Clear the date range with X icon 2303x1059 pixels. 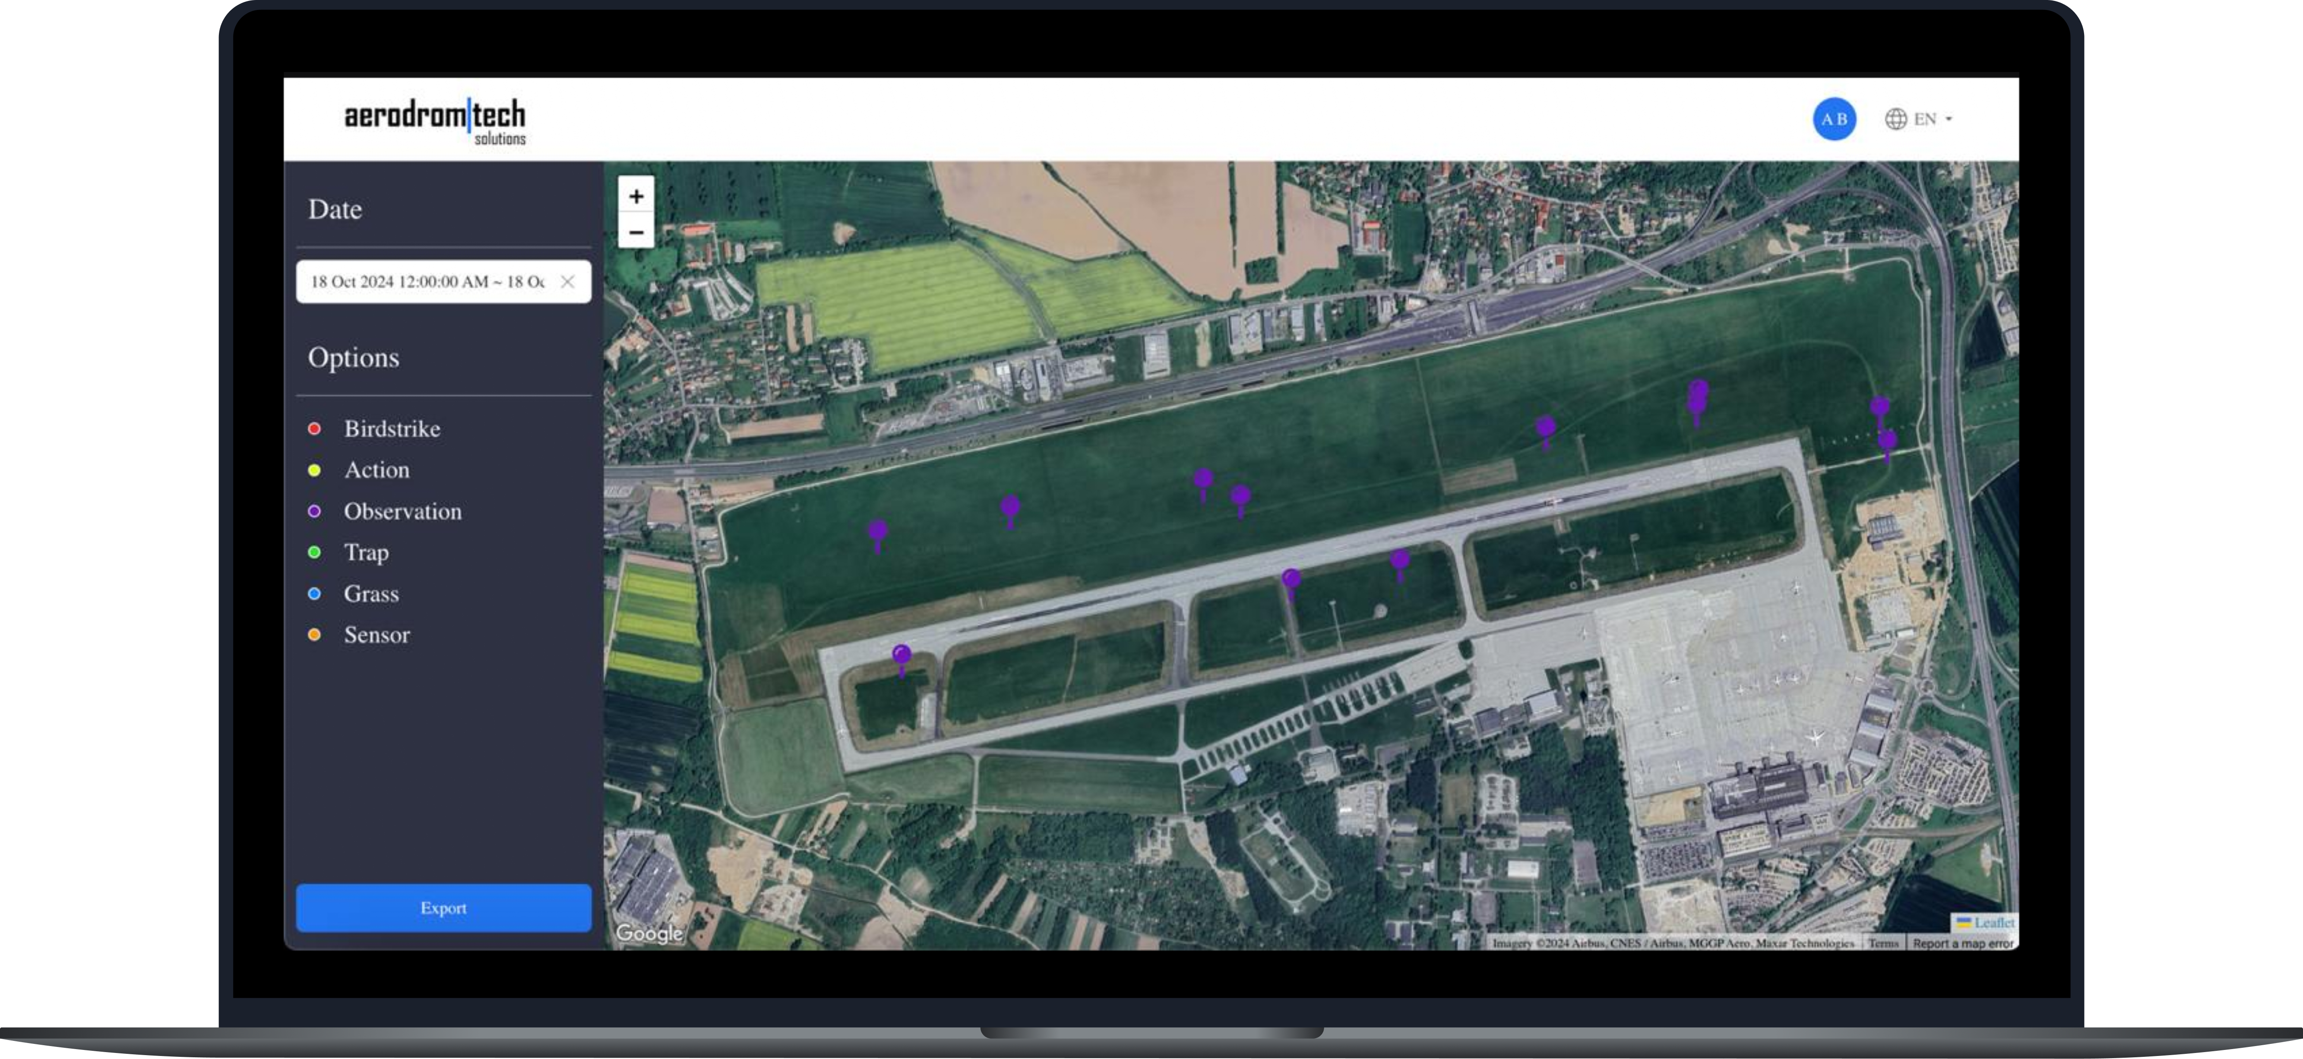pos(567,281)
